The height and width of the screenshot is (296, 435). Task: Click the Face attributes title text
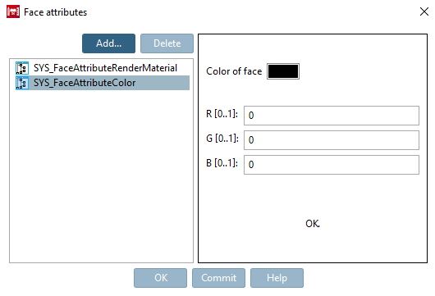[x=56, y=12]
